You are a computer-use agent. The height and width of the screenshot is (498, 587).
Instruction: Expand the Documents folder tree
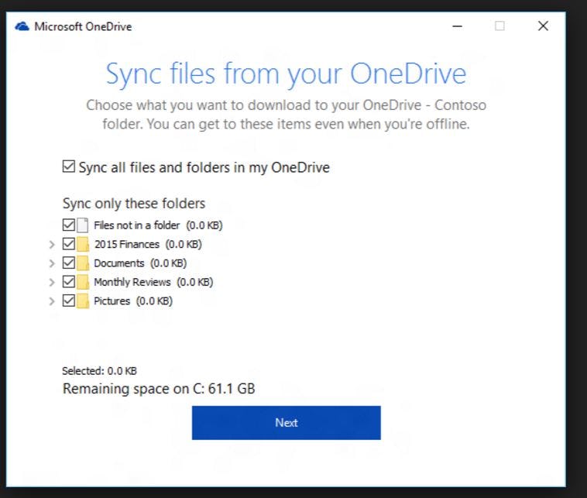(x=52, y=263)
